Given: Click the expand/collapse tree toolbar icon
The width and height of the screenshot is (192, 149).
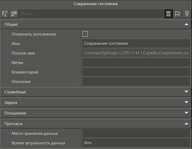Looking at the screenshot, I should (14, 14).
